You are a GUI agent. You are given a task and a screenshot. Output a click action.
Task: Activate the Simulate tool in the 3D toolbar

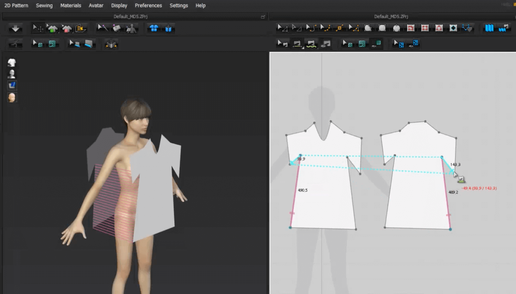pos(15,28)
